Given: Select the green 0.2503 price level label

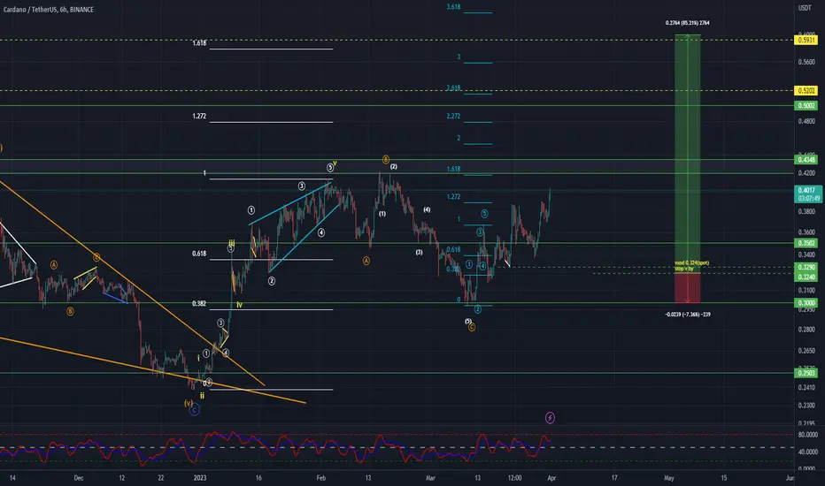Looking at the screenshot, I should pyautogui.click(x=806, y=373).
